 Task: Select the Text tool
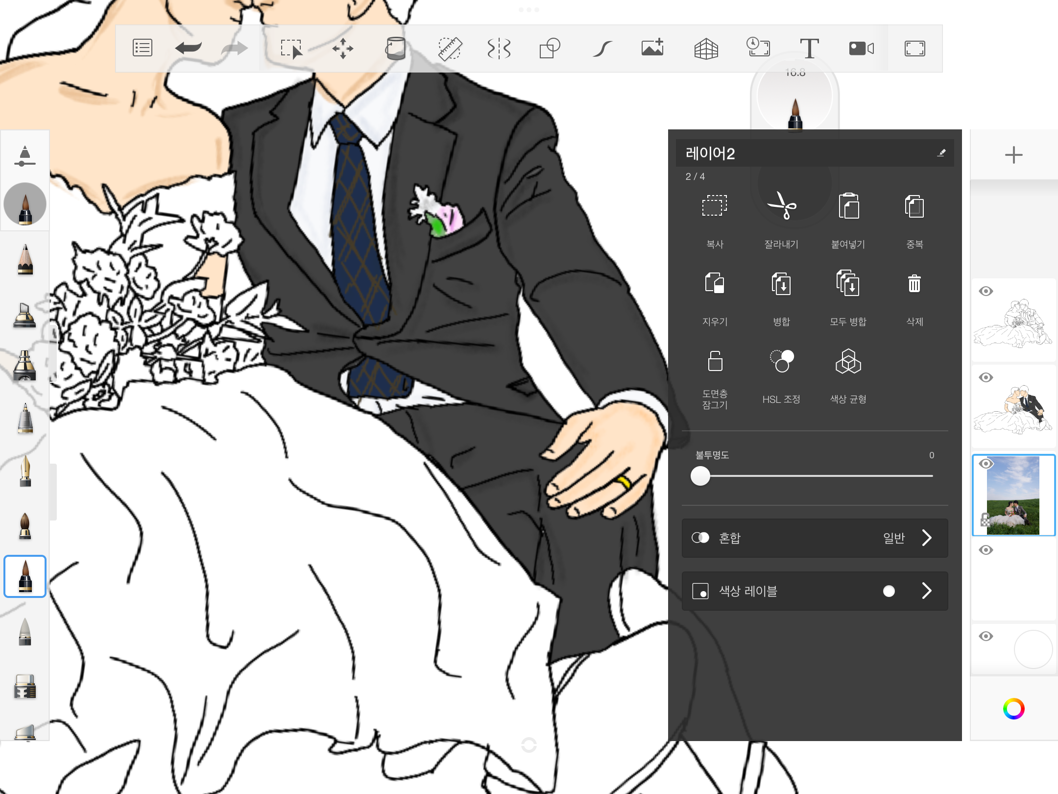point(809,48)
